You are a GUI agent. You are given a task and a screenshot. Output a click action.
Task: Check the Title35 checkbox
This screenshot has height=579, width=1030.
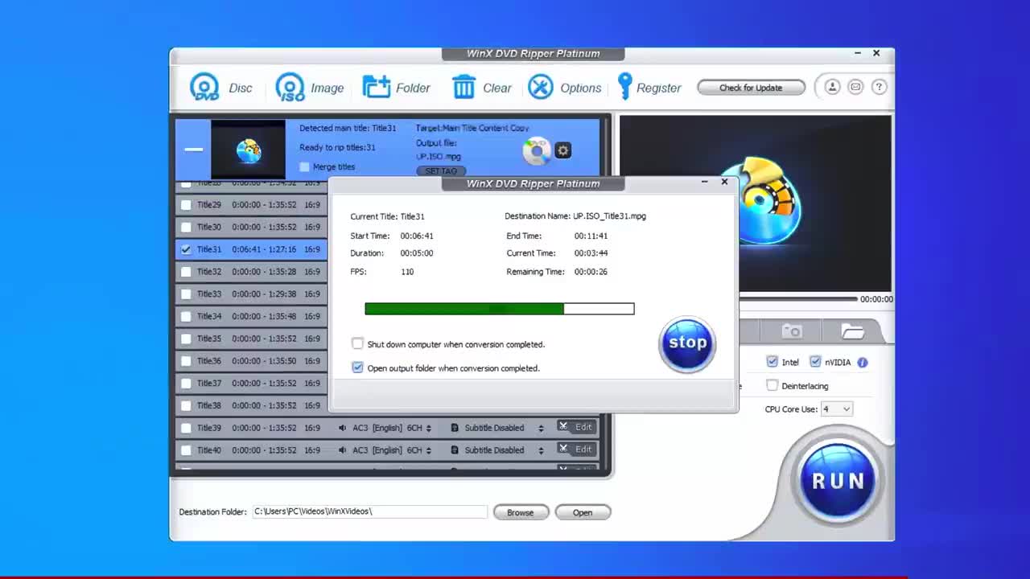click(x=186, y=339)
